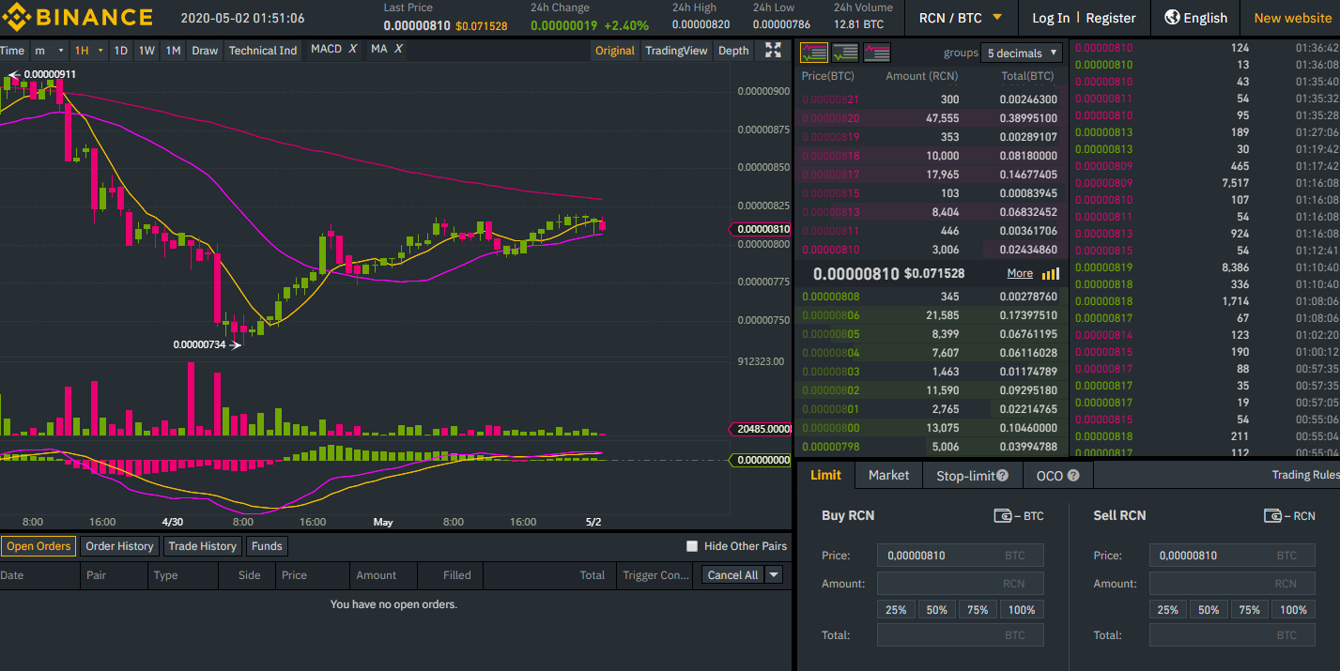Screen dimensions: 1340x671
Task: Click the Stop-limit help question mark icon
Action: pos(1003,476)
